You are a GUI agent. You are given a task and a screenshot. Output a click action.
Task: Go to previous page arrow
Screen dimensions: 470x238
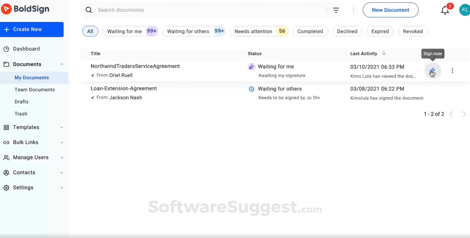tap(451, 114)
